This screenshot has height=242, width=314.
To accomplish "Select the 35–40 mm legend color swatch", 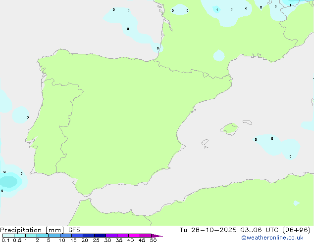I will (123, 236).
